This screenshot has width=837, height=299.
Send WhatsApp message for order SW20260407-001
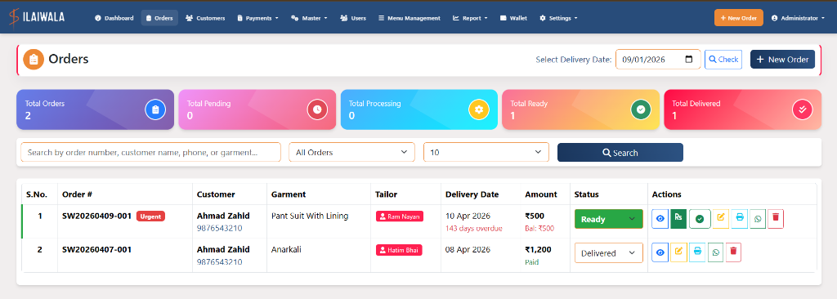coord(715,252)
